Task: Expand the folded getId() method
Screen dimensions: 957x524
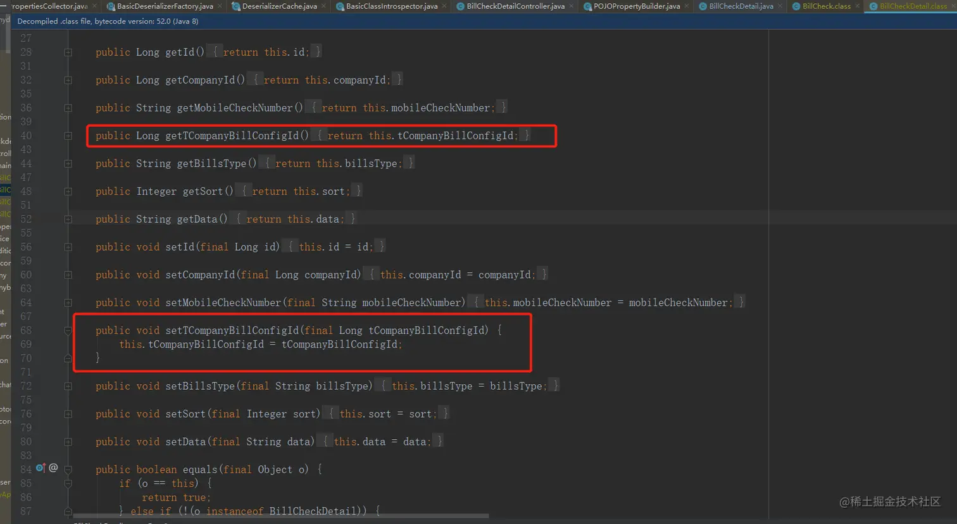Action: click(x=68, y=53)
